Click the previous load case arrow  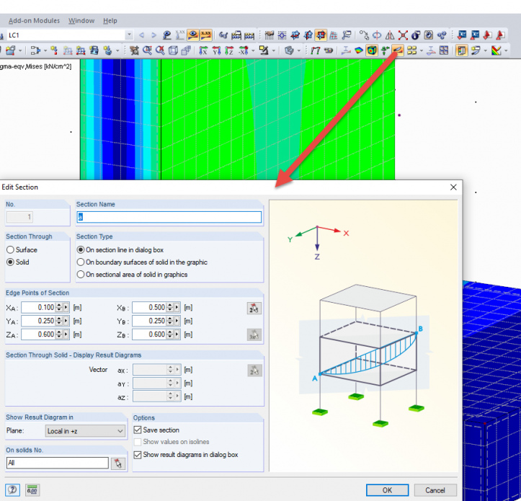(141, 35)
